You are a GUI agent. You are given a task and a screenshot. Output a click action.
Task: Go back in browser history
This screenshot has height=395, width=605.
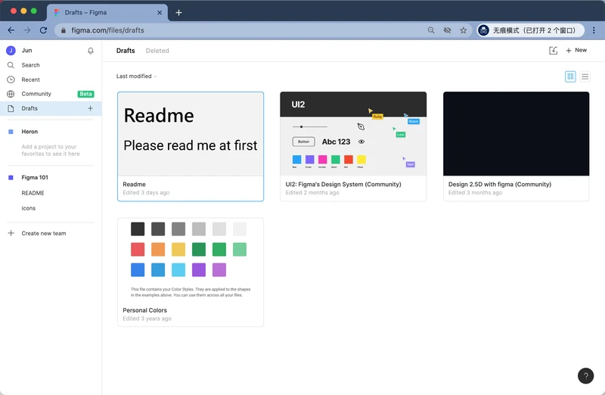tap(11, 30)
